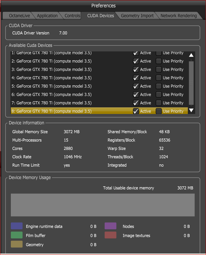The height and width of the screenshot is (255, 206).
Task: Disable Active for device 3
Action: [x=136, y=69]
